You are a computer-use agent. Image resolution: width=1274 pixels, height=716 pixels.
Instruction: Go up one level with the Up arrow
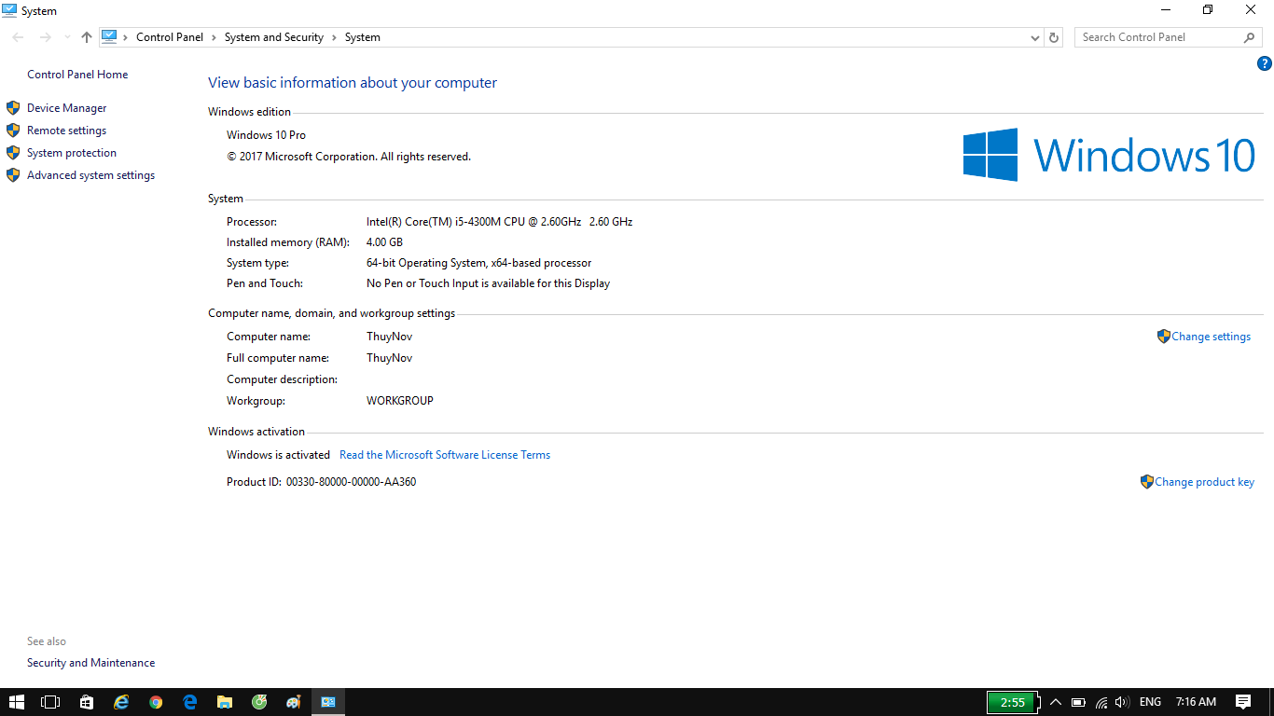[87, 37]
